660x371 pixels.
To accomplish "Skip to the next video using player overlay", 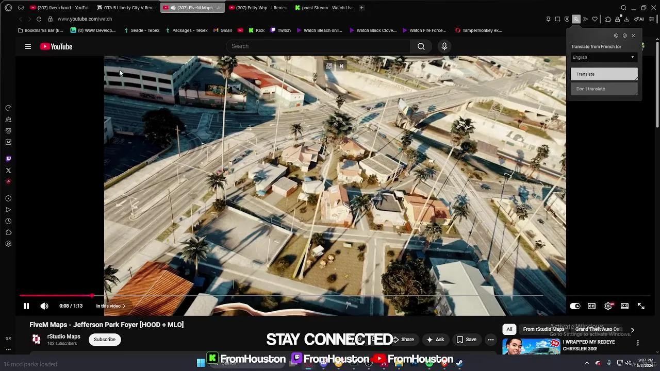I will [x=341, y=66].
